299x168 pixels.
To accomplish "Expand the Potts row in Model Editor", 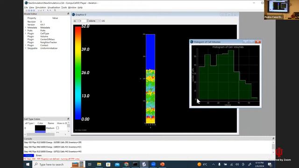I will (x=25, y=30).
